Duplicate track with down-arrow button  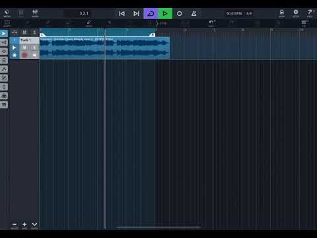pos(34,225)
